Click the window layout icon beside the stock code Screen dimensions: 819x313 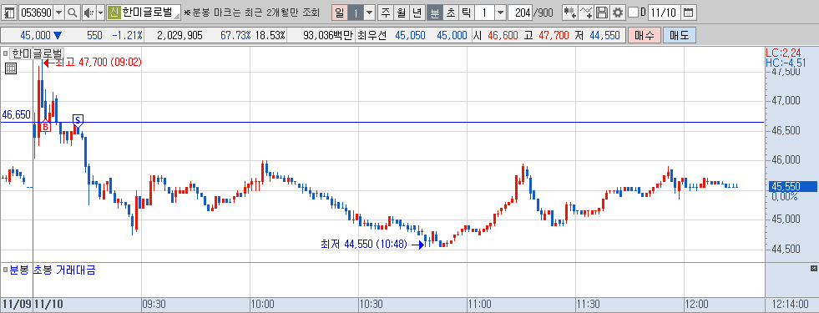point(9,12)
